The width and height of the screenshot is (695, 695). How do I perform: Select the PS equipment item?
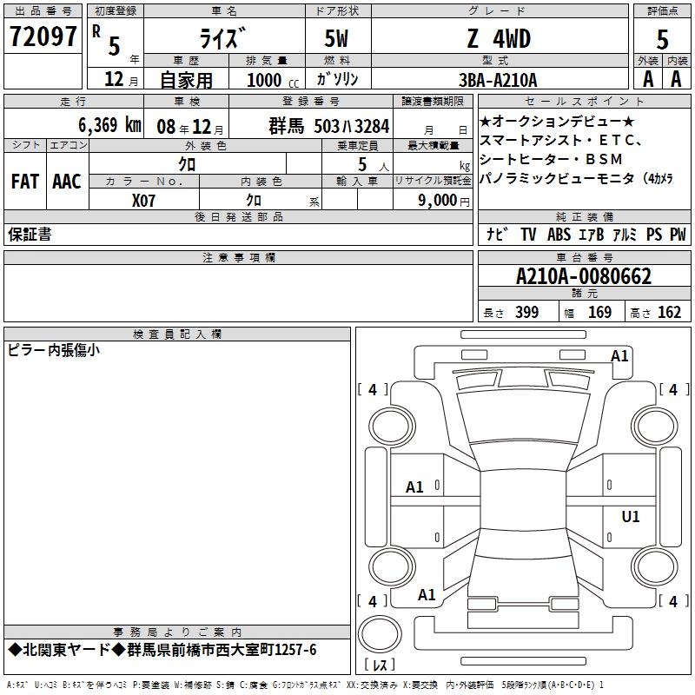tap(654, 234)
